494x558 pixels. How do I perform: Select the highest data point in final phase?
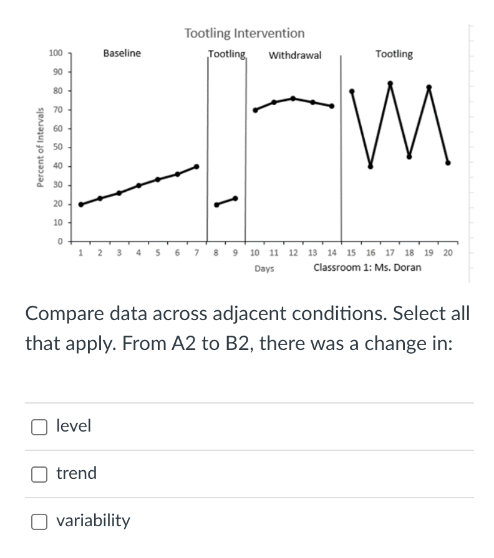(389, 82)
